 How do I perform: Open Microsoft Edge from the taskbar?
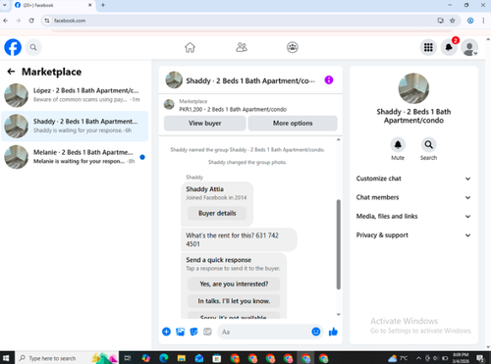(x=164, y=358)
